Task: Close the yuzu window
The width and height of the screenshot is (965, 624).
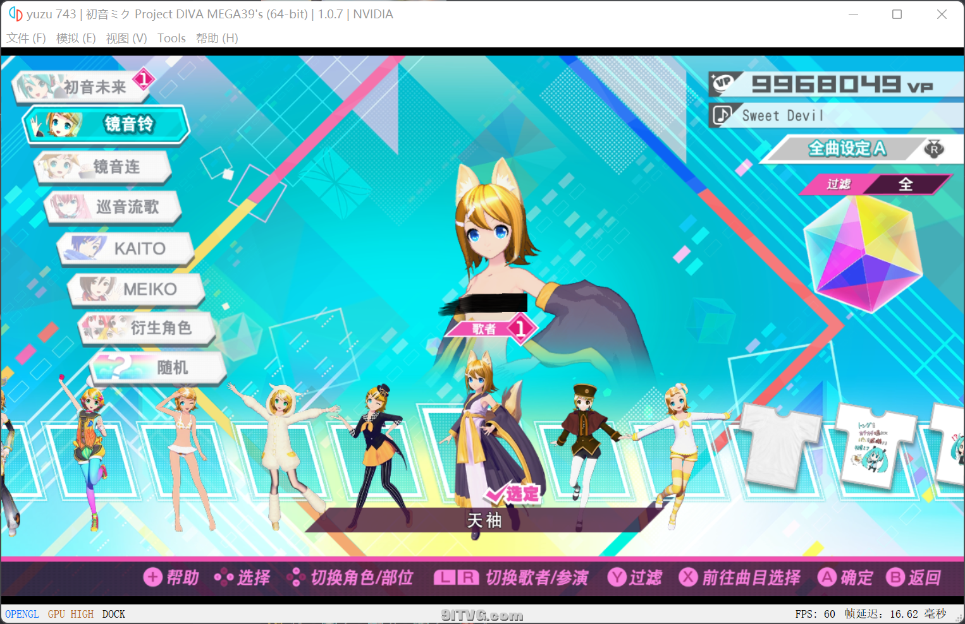Action: (942, 14)
